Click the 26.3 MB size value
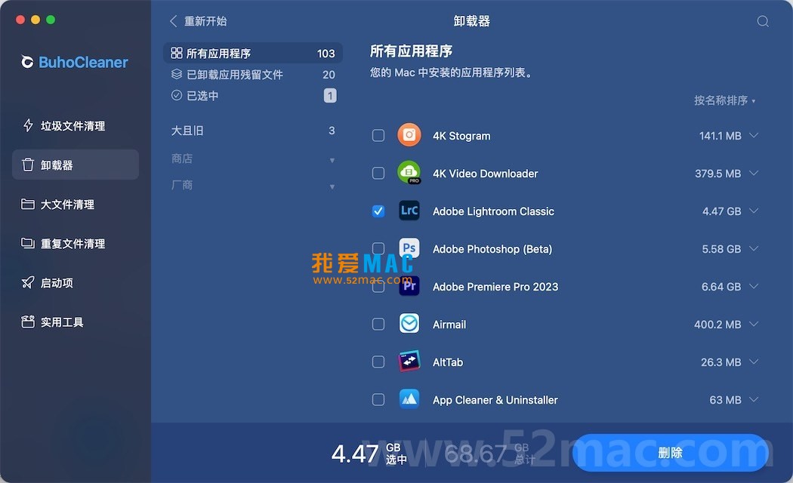The height and width of the screenshot is (483, 793). tap(720, 361)
